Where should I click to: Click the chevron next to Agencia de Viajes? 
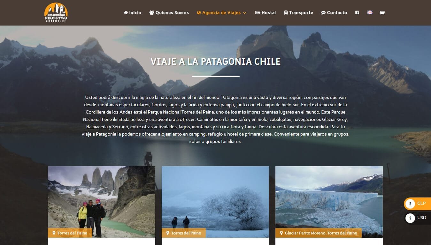245,13
